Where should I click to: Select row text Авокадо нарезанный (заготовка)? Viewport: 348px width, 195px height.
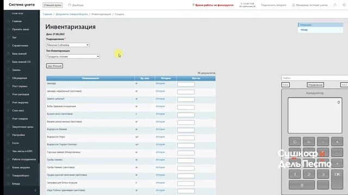pyautogui.click(x=64, y=91)
